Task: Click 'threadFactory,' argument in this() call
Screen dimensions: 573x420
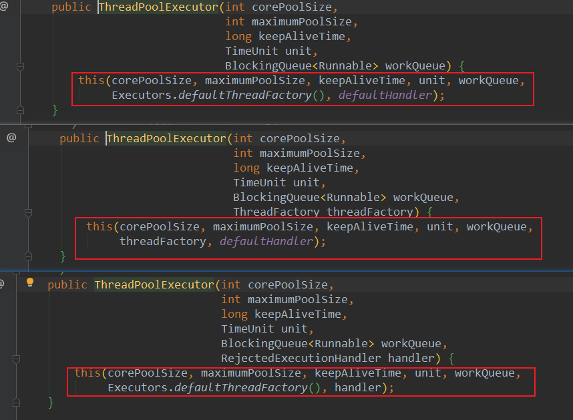Action: pos(166,241)
